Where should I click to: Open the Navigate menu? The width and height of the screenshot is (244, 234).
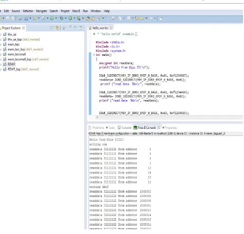[42, 11]
